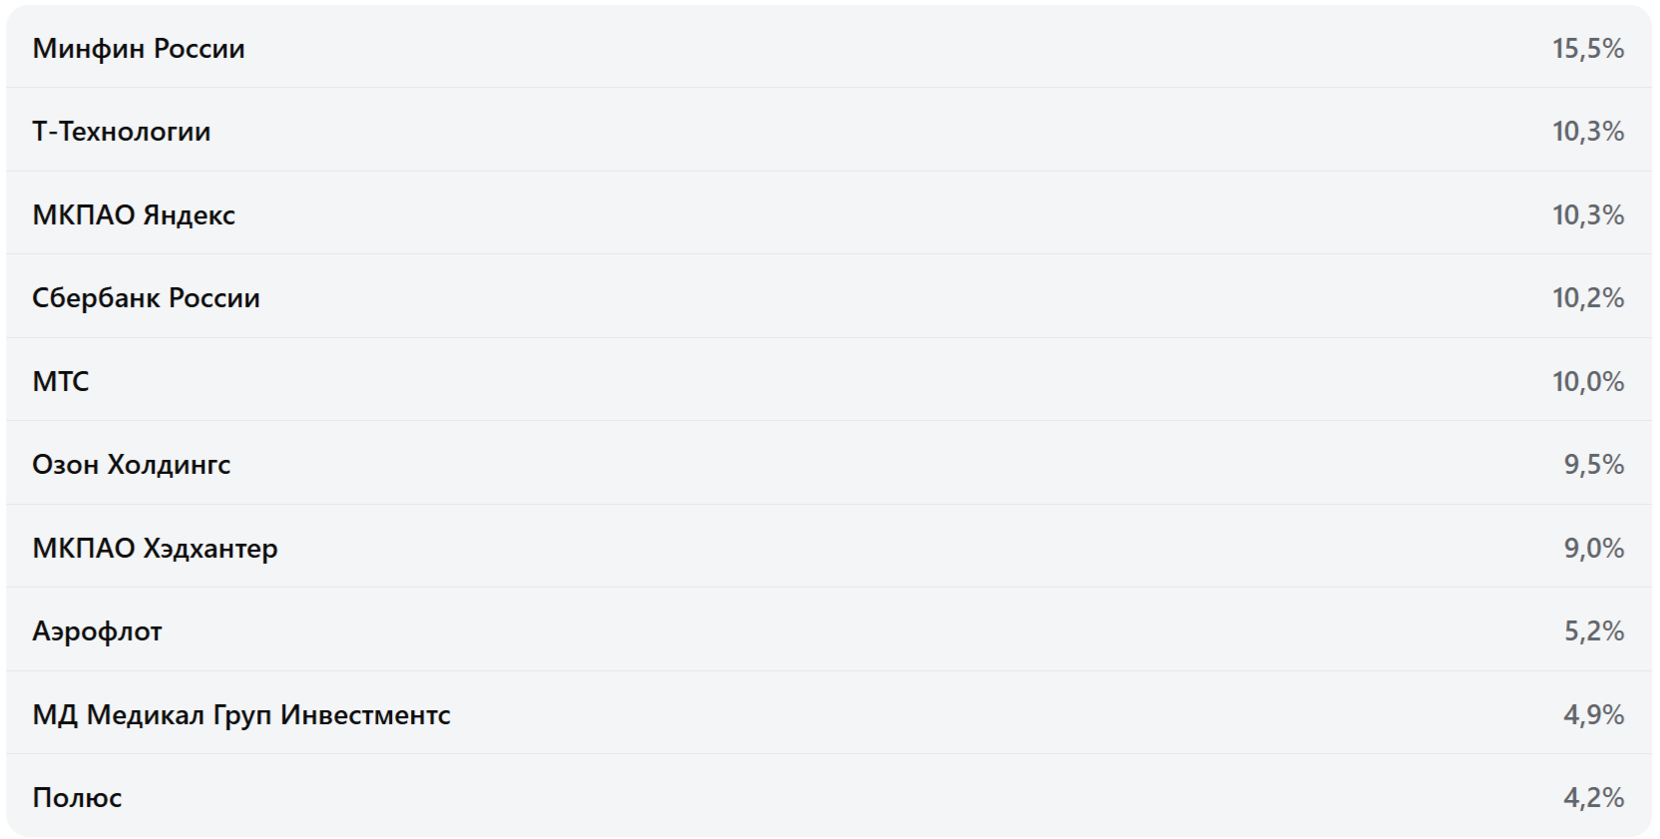Select the 9,5% share value
The width and height of the screenshot is (1660, 839).
(1593, 464)
